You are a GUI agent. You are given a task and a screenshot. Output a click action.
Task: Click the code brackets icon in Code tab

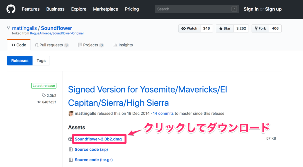pos(13,45)
